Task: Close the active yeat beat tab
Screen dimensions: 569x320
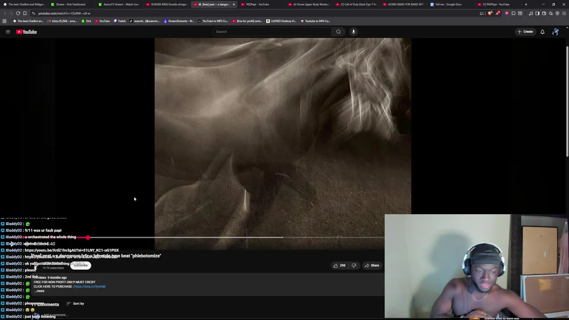Action: pos(233,4)
